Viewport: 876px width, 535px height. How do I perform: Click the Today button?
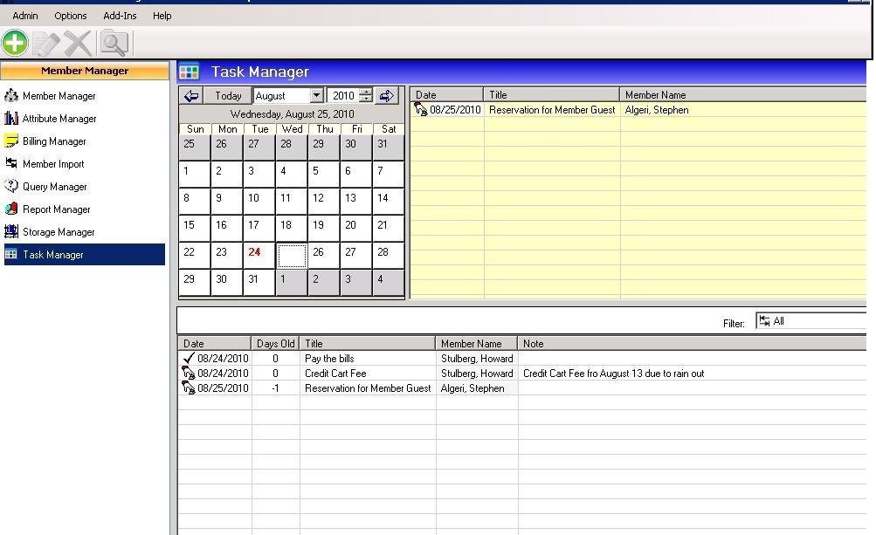pos(228,96)
